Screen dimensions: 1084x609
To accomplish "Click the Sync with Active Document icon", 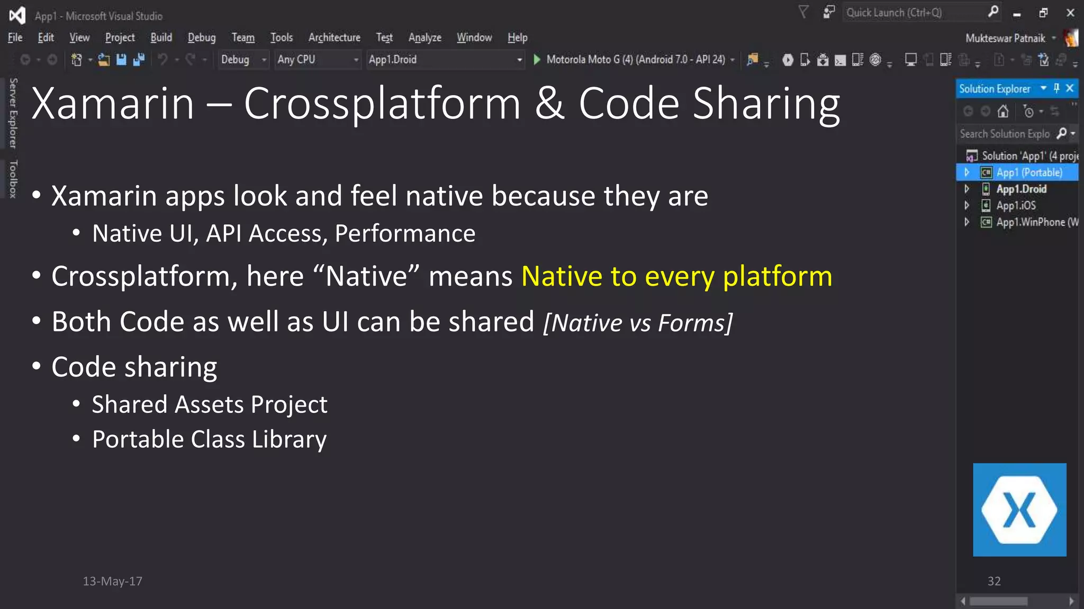I will (1055, 112).
